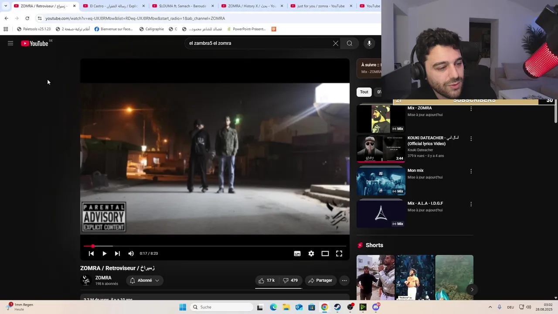Click the Windows taskbar Suche search box

pyautogui.click(x=221, y=307)
